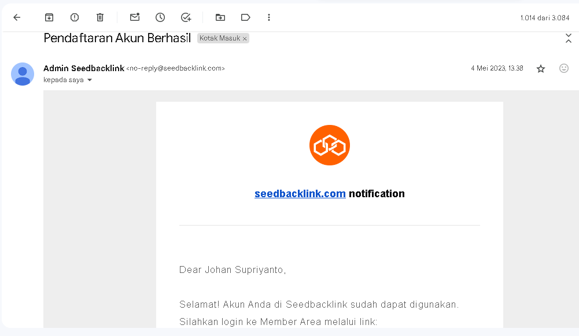Remove the Kotak Masuk label
Image resolution: width=579 pixels, height=336 pixels.
(245, 38)
